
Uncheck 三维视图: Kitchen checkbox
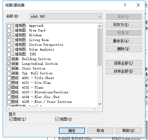[x=9, y=35]
